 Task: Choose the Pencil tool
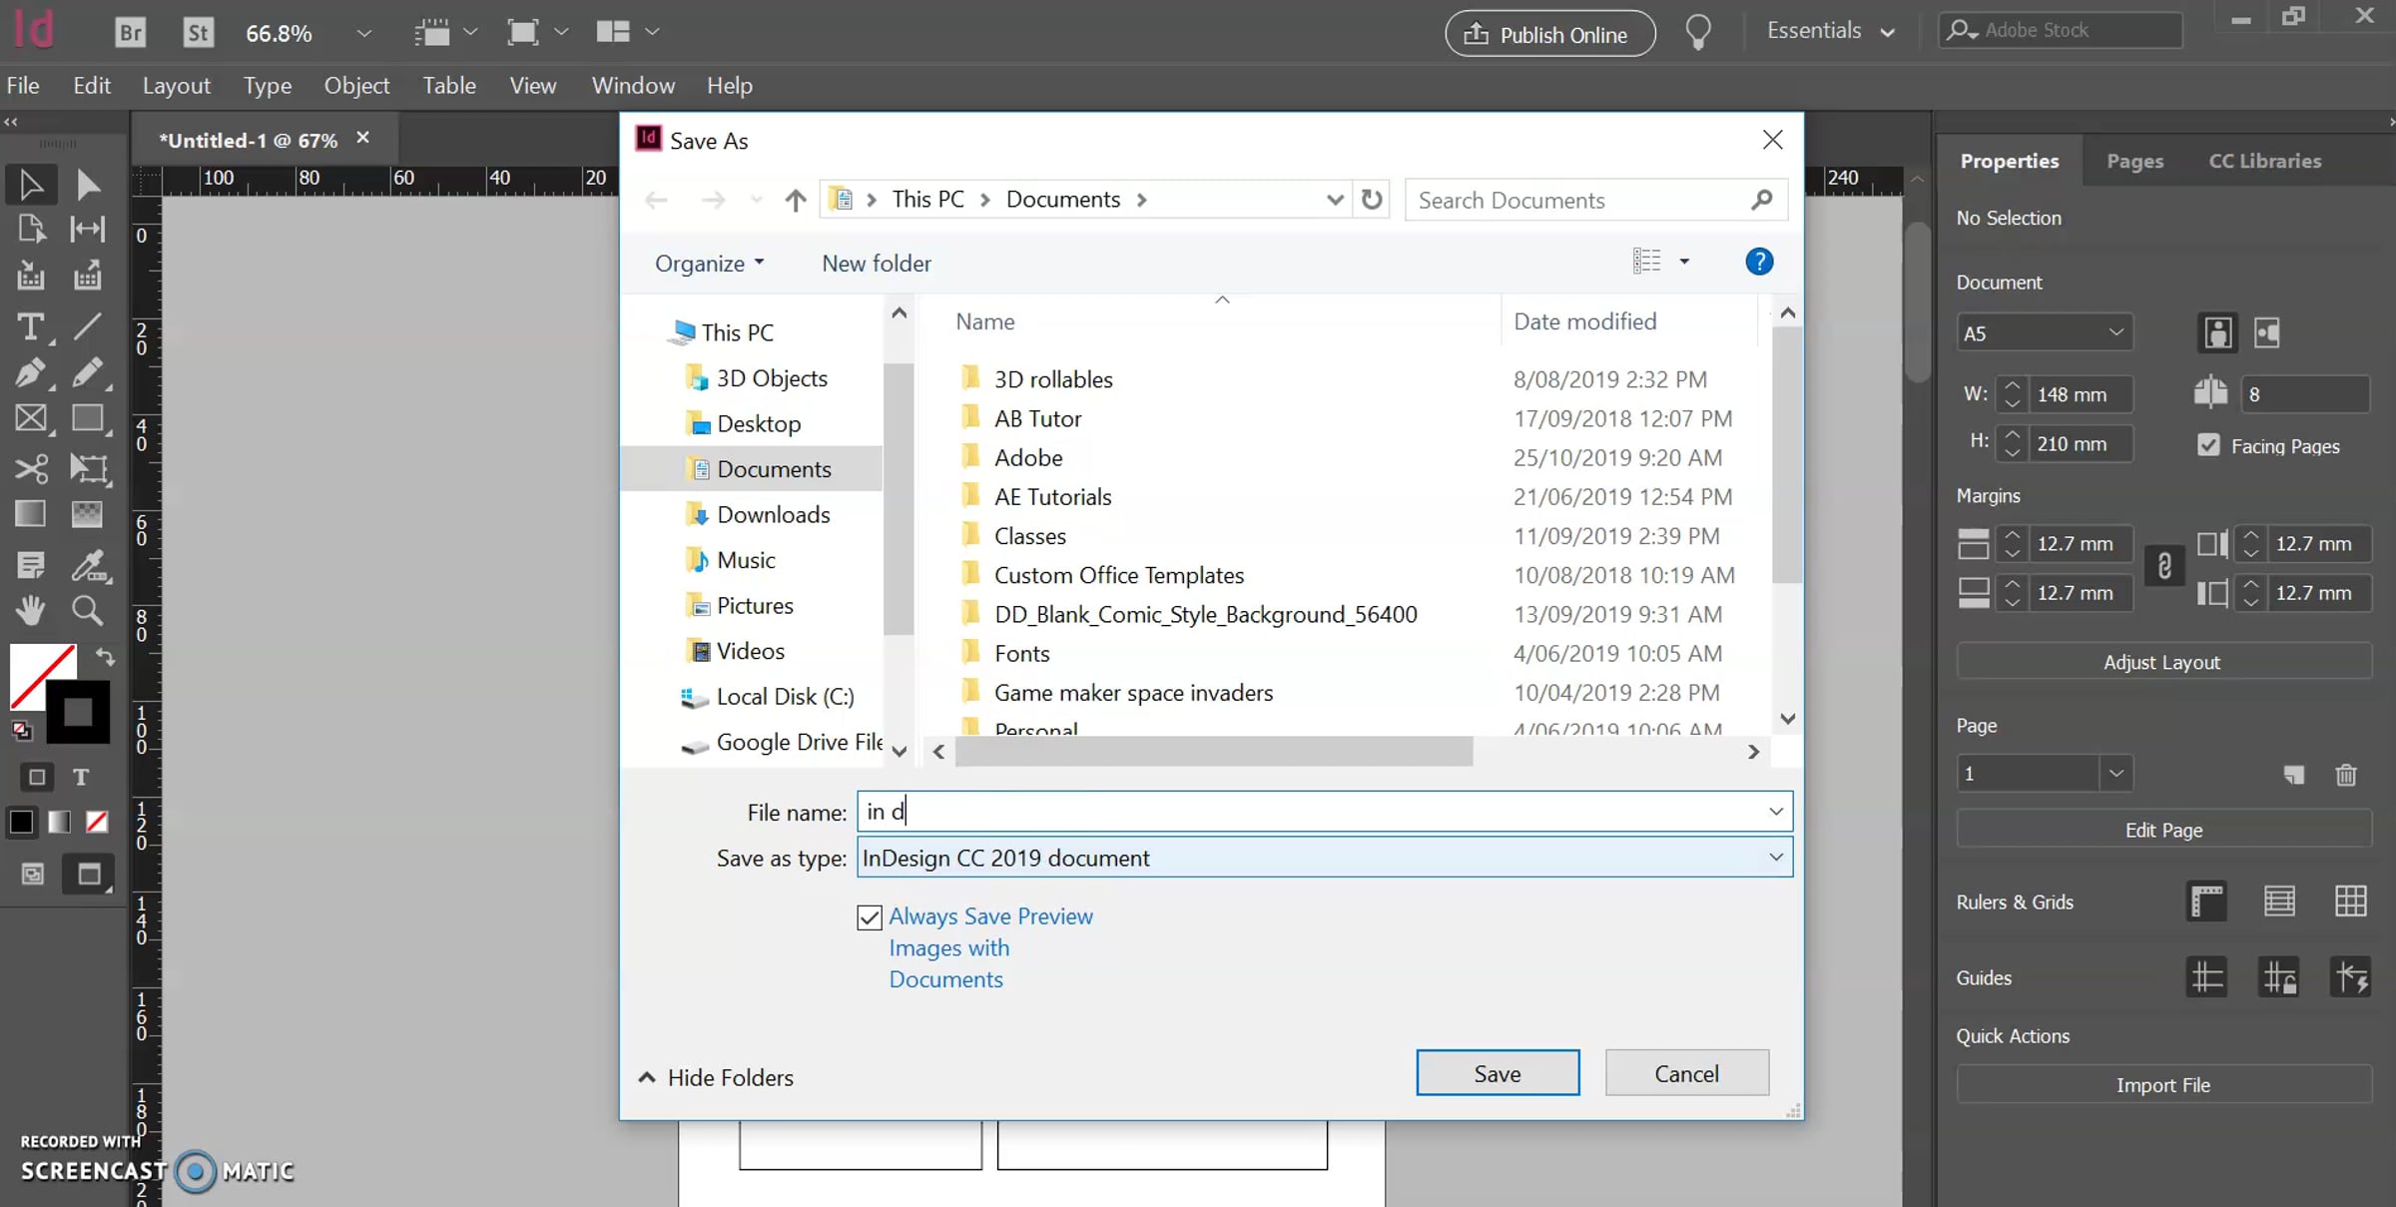[88, 373]
